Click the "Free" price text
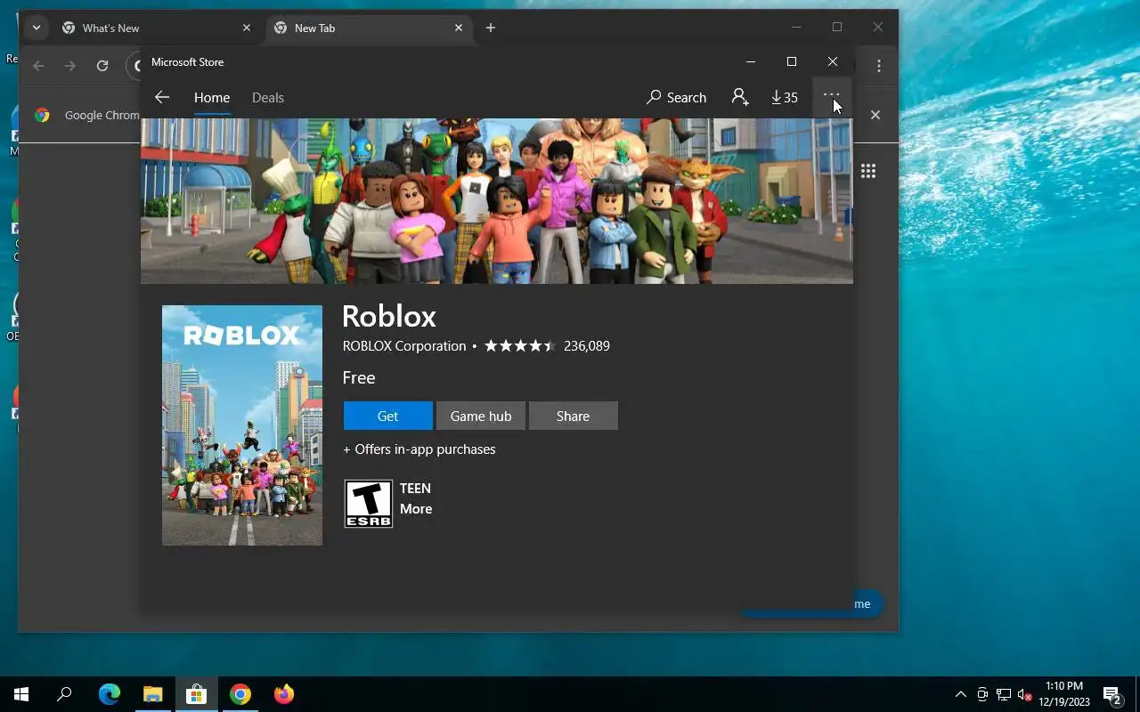Screen dimensions: 1140x712 359,377
